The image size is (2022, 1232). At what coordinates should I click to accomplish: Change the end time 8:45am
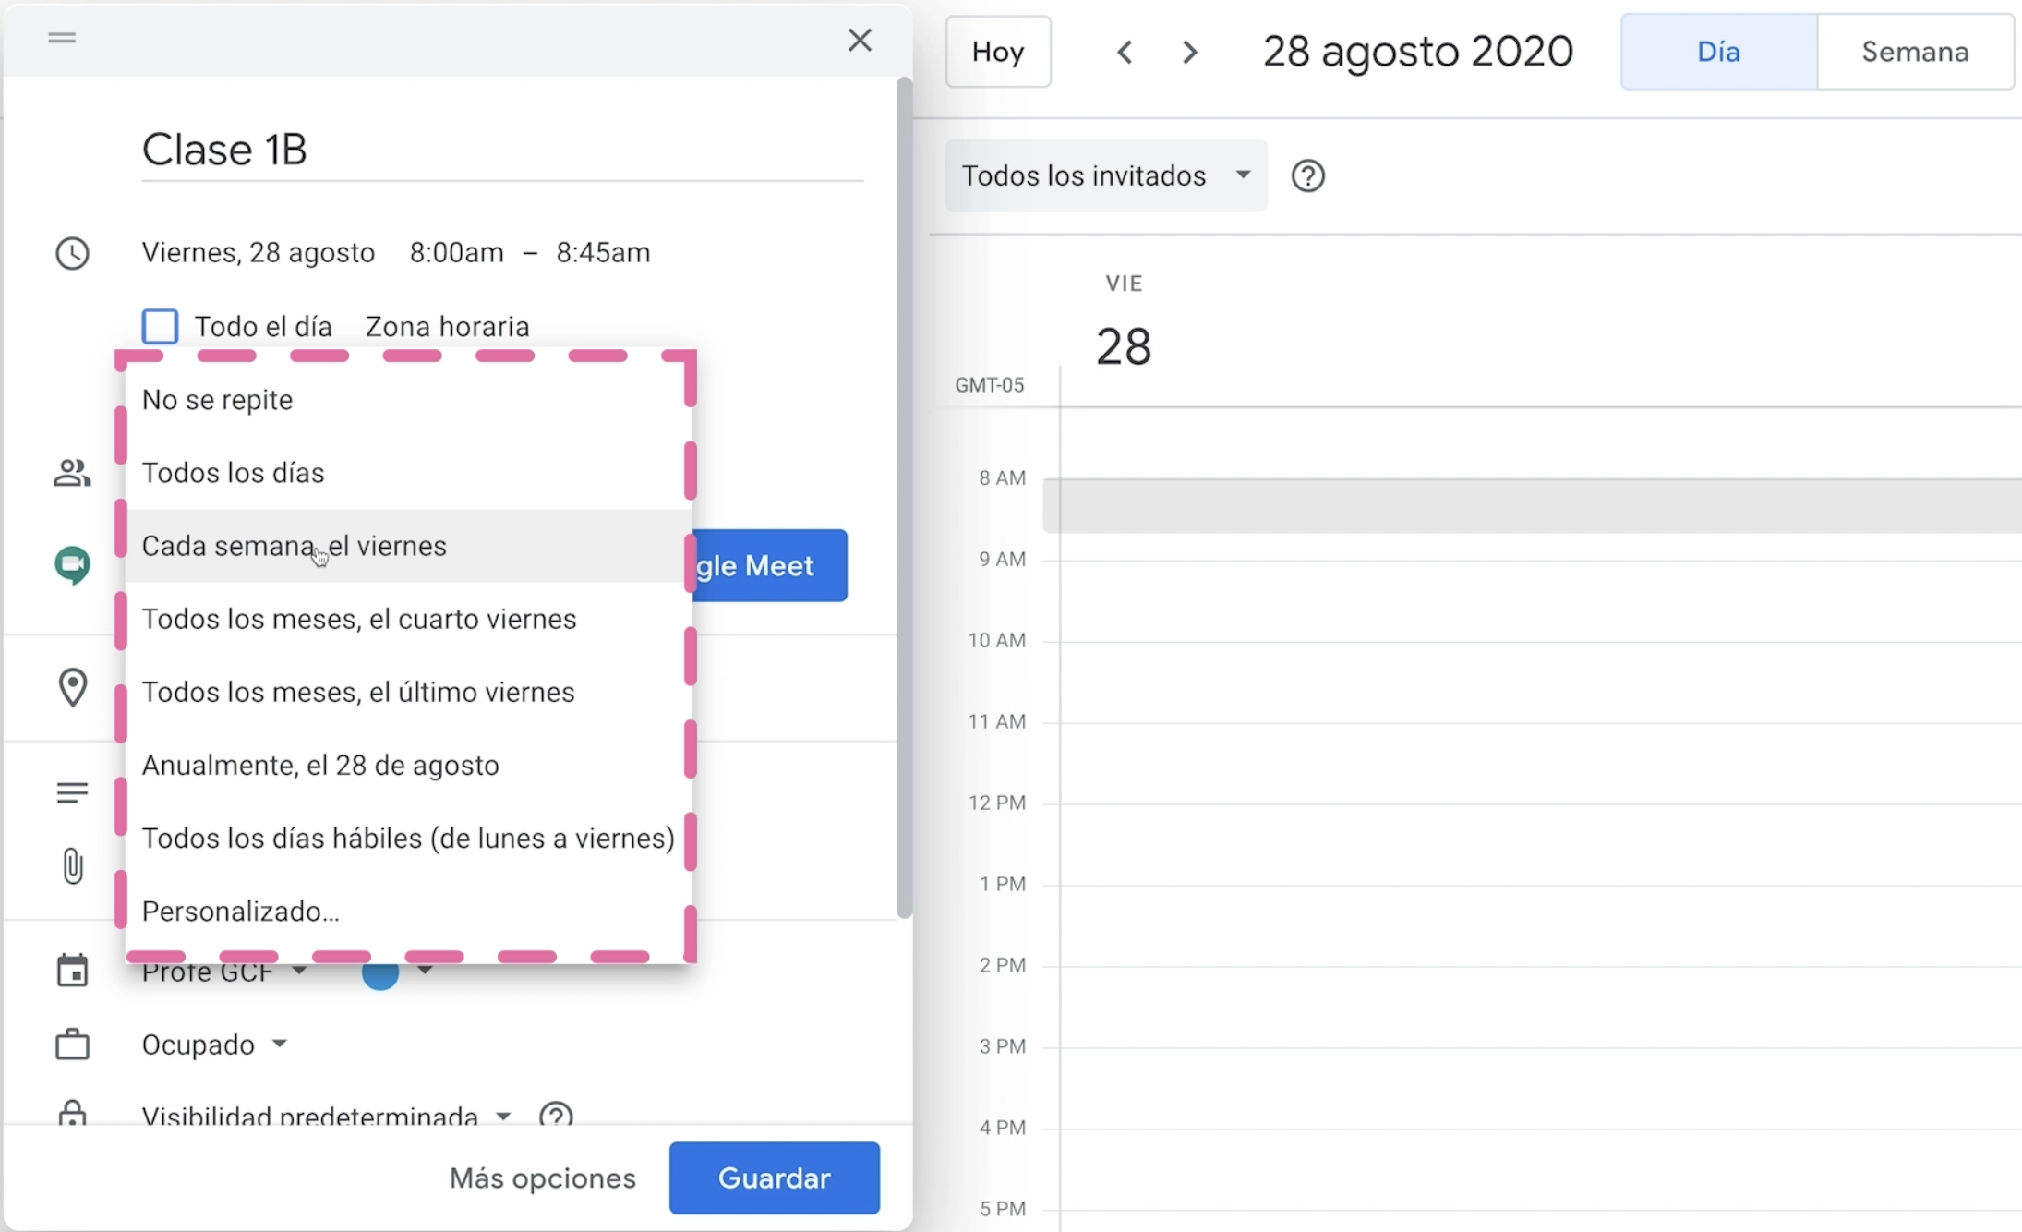[603, 252]
